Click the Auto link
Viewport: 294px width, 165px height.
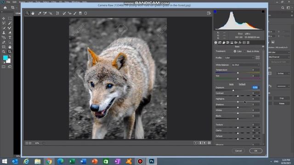[x=232, y=84]
